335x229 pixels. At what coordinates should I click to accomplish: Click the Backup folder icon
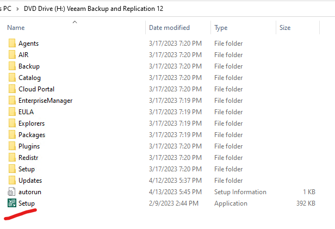click(12, 66)
